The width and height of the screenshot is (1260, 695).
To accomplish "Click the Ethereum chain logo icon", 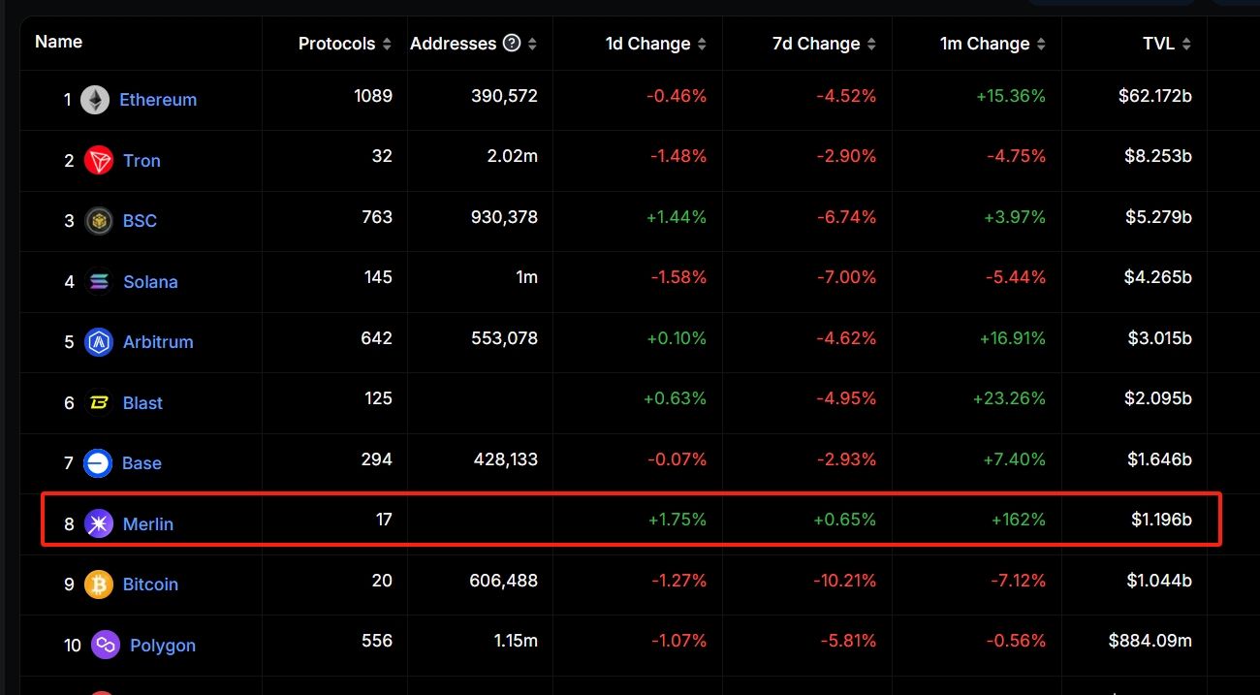I will point(95,100).
